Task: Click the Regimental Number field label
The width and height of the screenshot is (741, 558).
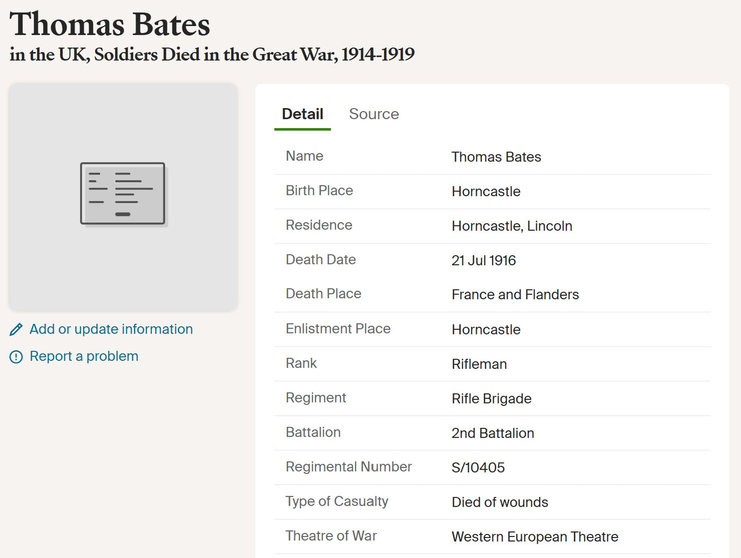Action: (x=349, y=466)
